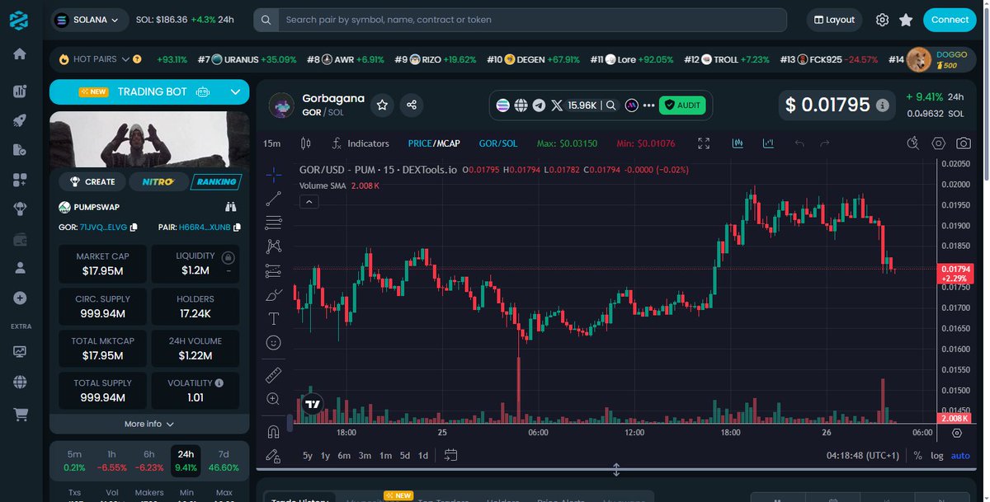
Task: Select the 7d change tab
Action: tap(223, 461)
